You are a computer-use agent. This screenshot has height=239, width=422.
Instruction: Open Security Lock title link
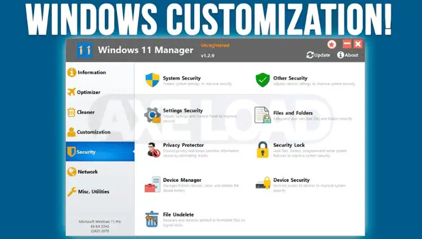pos(289,145)
